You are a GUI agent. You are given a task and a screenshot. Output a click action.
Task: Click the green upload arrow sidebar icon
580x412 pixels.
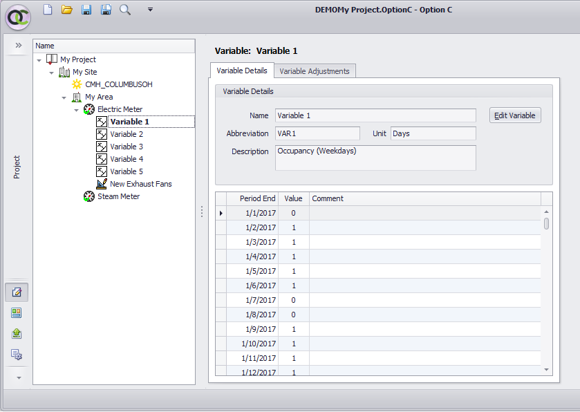click(17, 334)
